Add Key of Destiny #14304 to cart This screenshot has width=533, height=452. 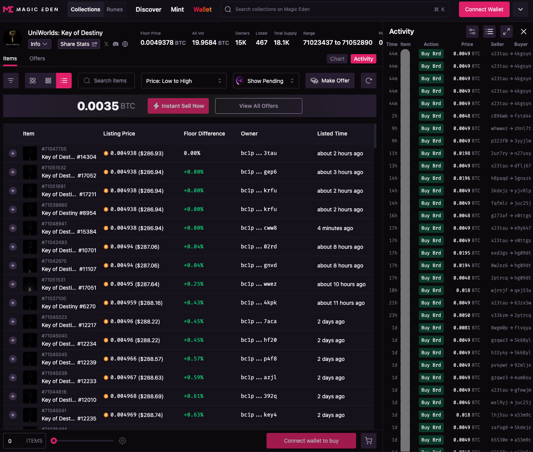click(x=13, y=153)
